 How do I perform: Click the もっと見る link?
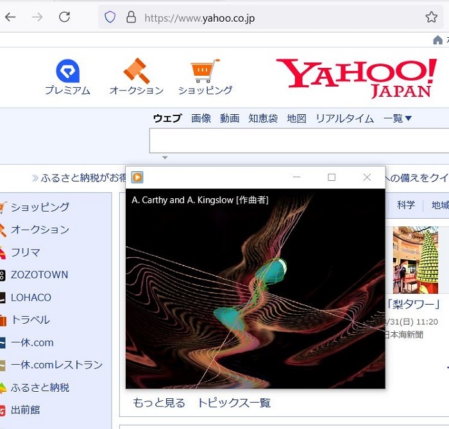(159, 403)
